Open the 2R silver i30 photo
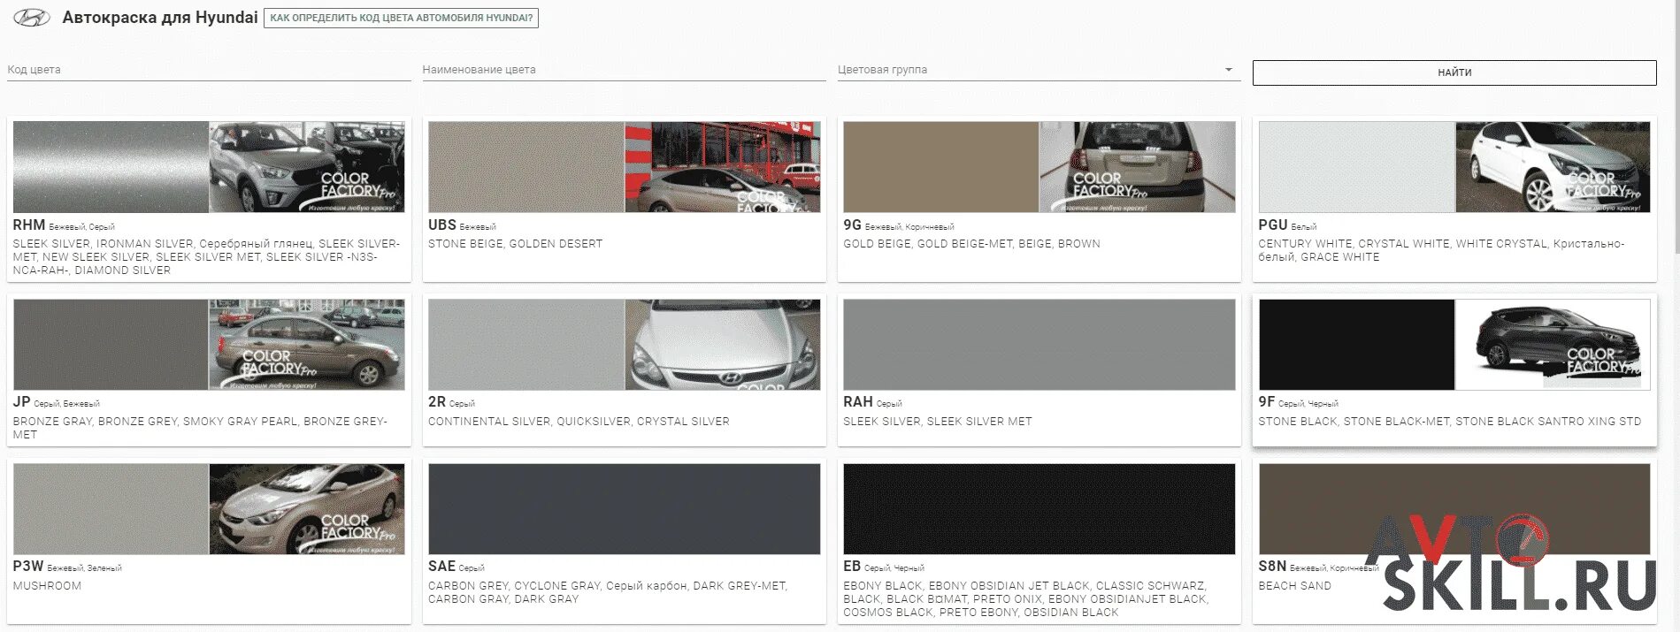Image resolution: width=1680 pixels, height=632 pixels. 723,345
